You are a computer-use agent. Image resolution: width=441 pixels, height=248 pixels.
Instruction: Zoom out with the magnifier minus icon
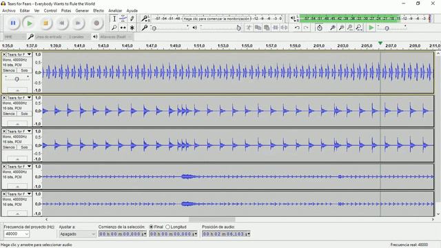coord(342,28)
